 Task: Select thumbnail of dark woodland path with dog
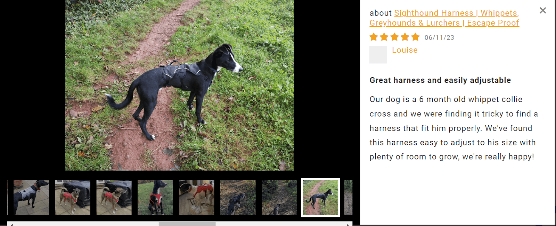(279, 198)
